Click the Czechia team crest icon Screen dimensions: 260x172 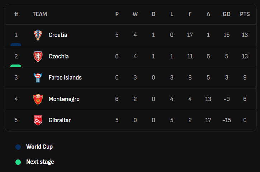(38, 56)
